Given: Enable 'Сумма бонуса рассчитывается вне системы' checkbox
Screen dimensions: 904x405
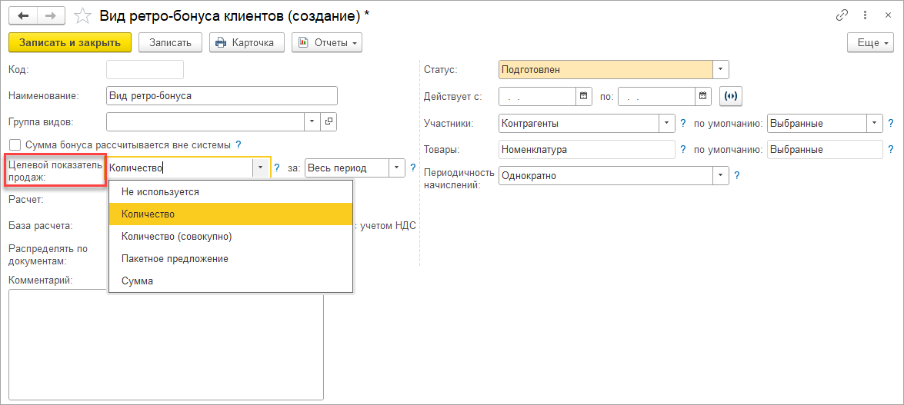Looking at the screenshot, I should coord(15,144).
